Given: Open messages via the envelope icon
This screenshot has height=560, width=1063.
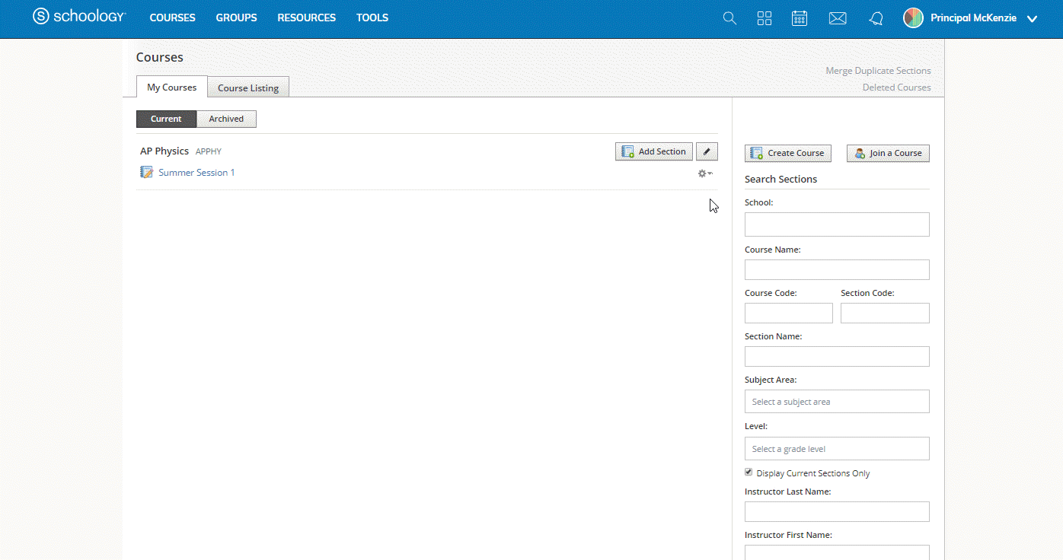Looking at the screenshot, I should click(x=837, y=17).
